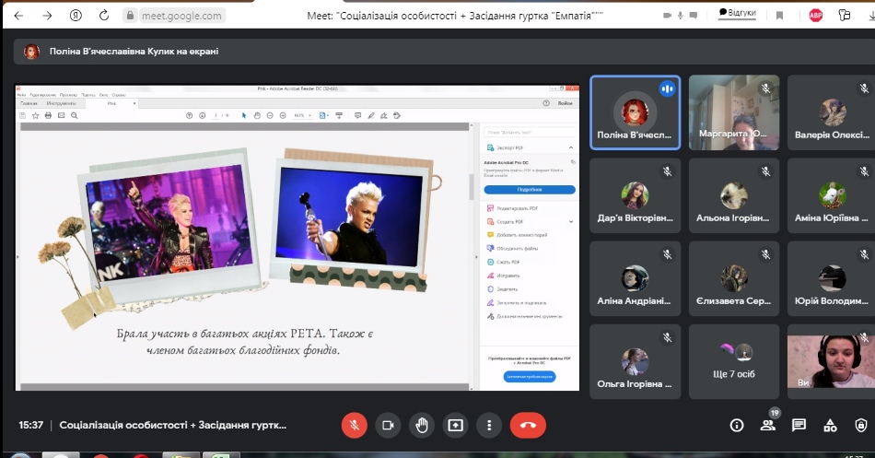Toggle the camera on or off
The image size is (875, 458).
389,425
